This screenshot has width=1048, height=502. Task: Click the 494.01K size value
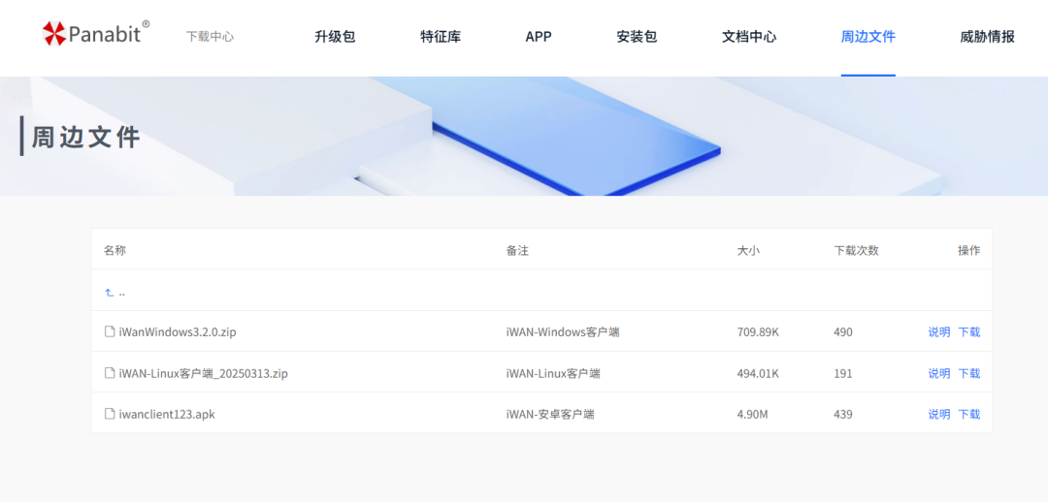(x=758, y=373)
